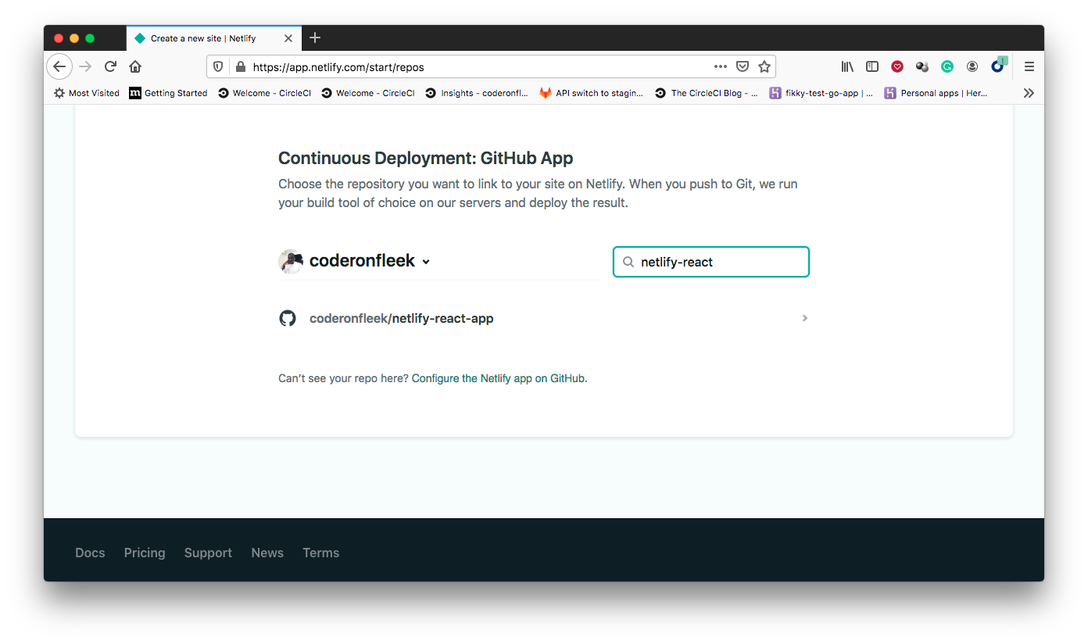Toggle the sidebar view icon
The height and width of the screenshot is (644, 1088).
click(x=872, y=66)
